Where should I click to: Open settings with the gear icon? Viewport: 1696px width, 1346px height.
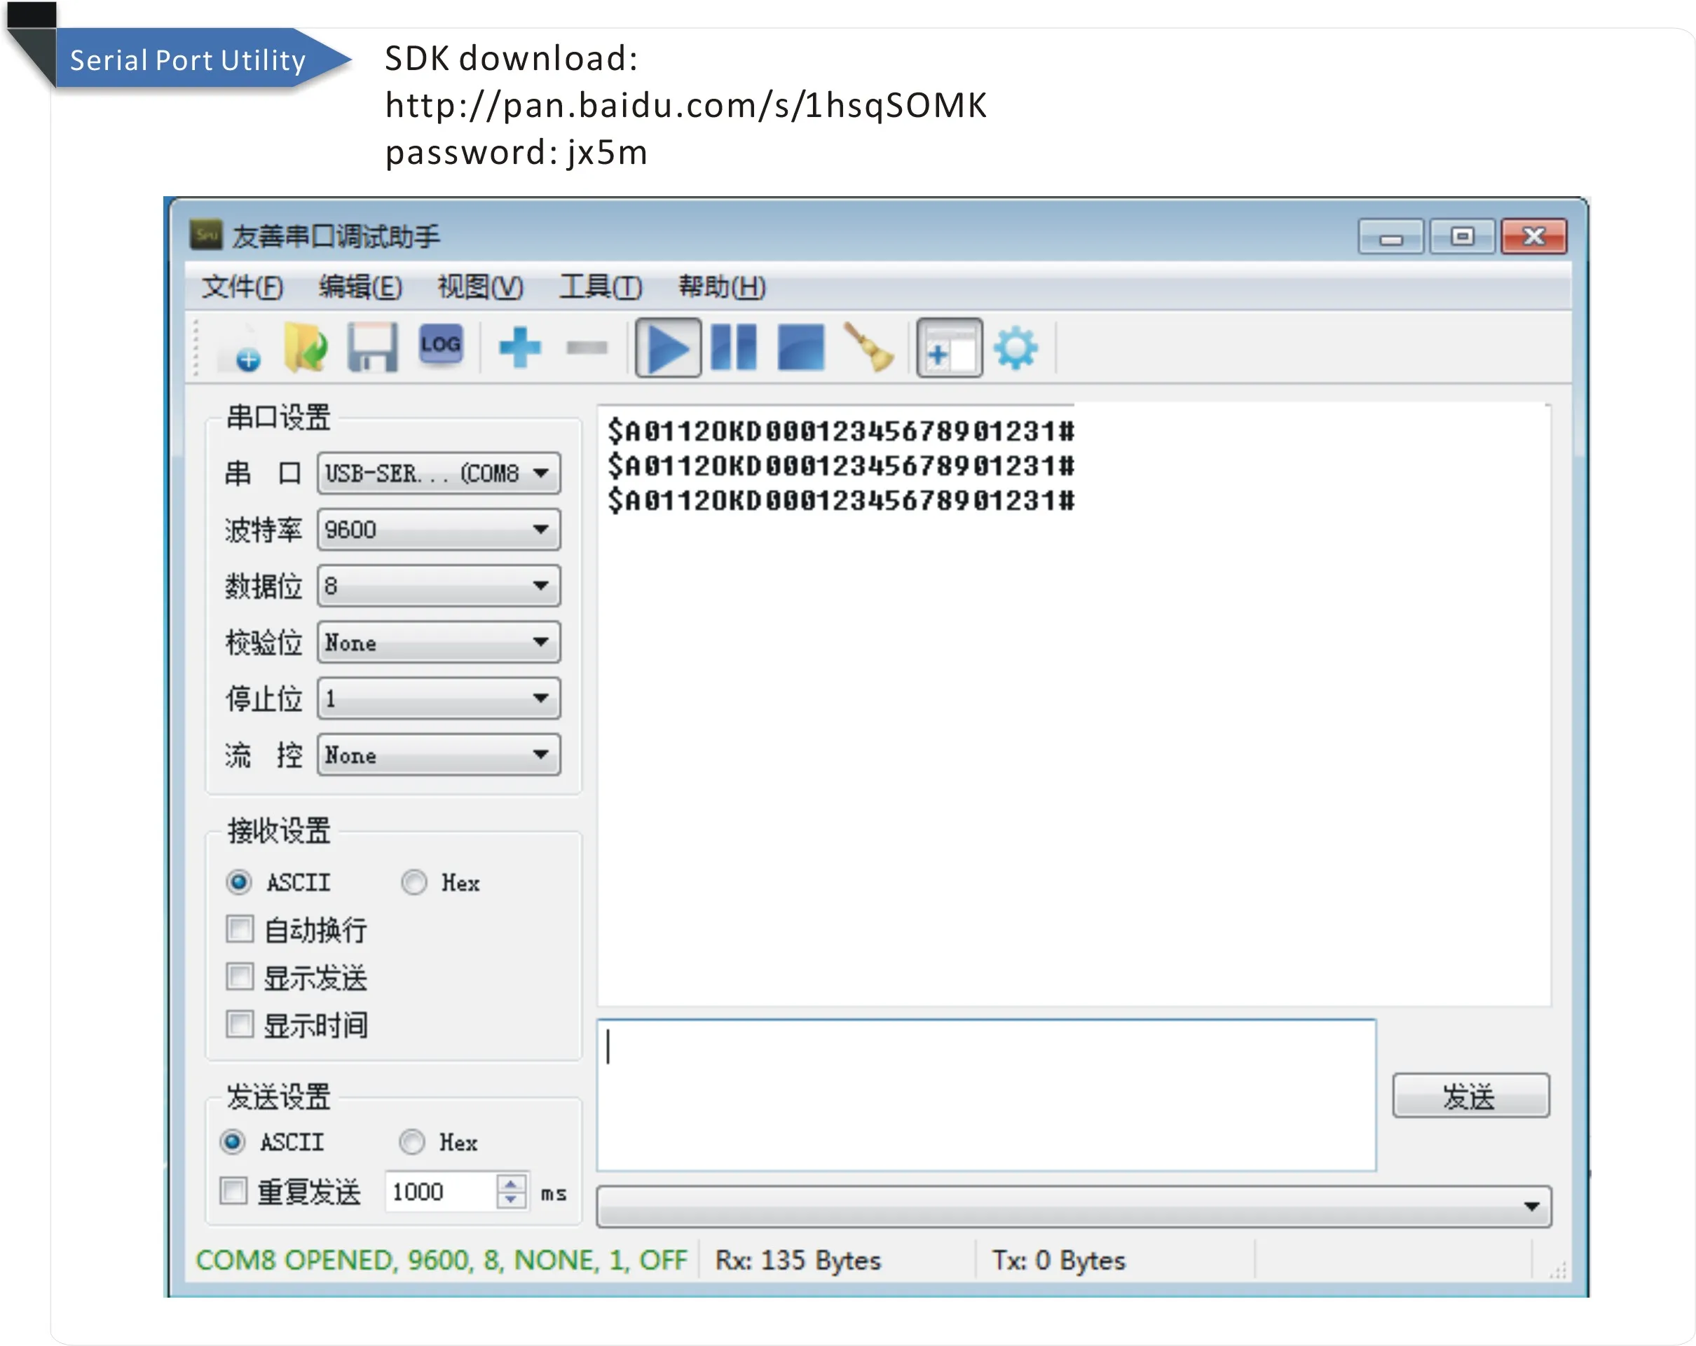tap(1015, 348)
